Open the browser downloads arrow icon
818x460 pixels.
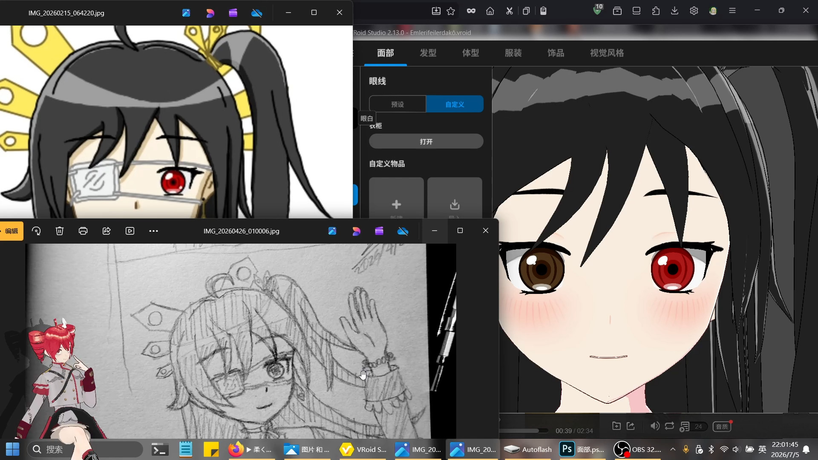[674, 11]
